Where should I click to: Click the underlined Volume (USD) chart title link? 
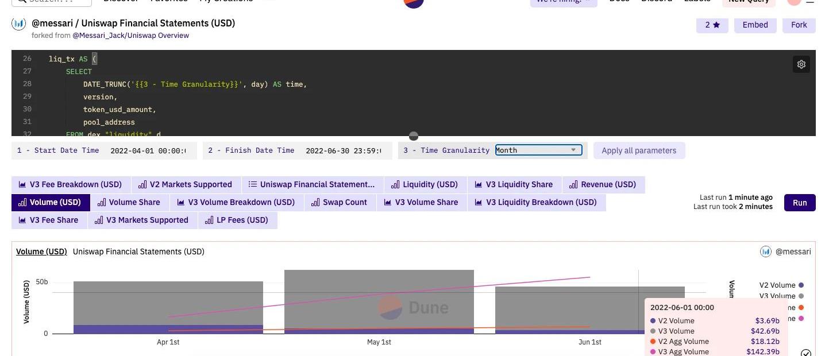tap(41, 251)
